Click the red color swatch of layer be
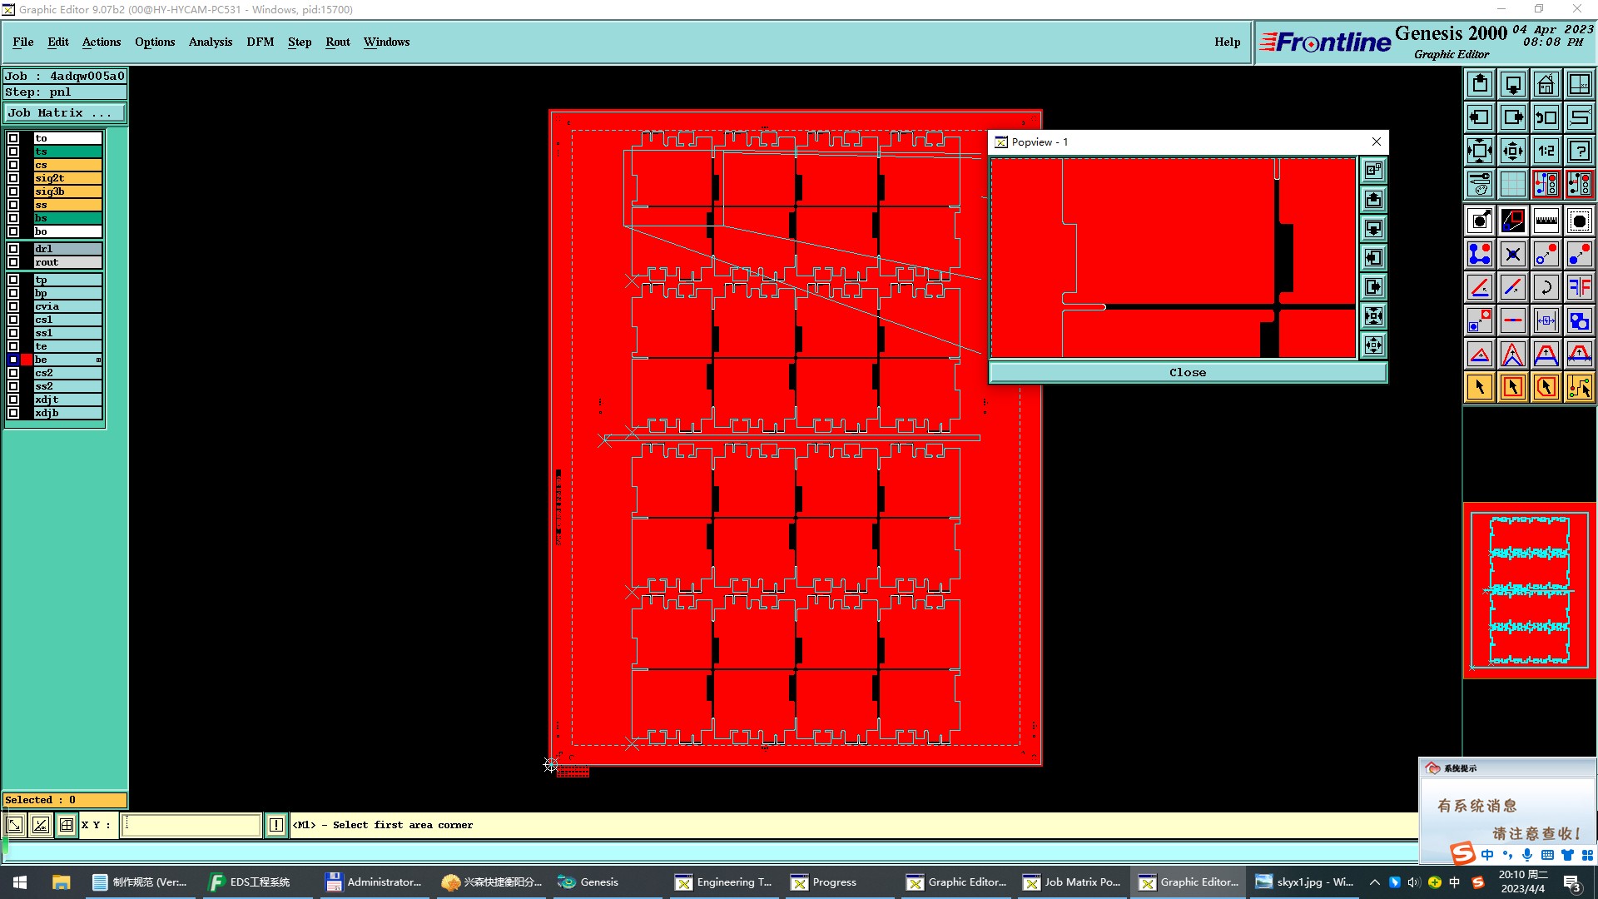 pos(27,360)
